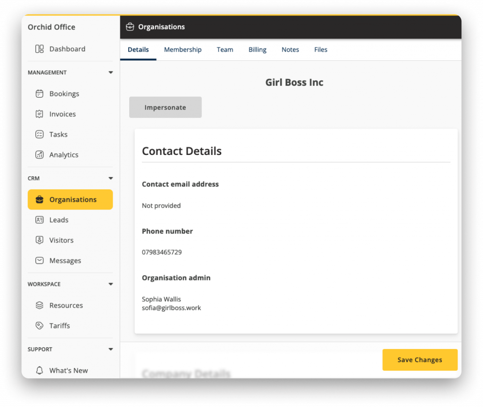The image size is (483, 407).
Task: Click the Messages envelope icon
Action: tap(40, 260)
